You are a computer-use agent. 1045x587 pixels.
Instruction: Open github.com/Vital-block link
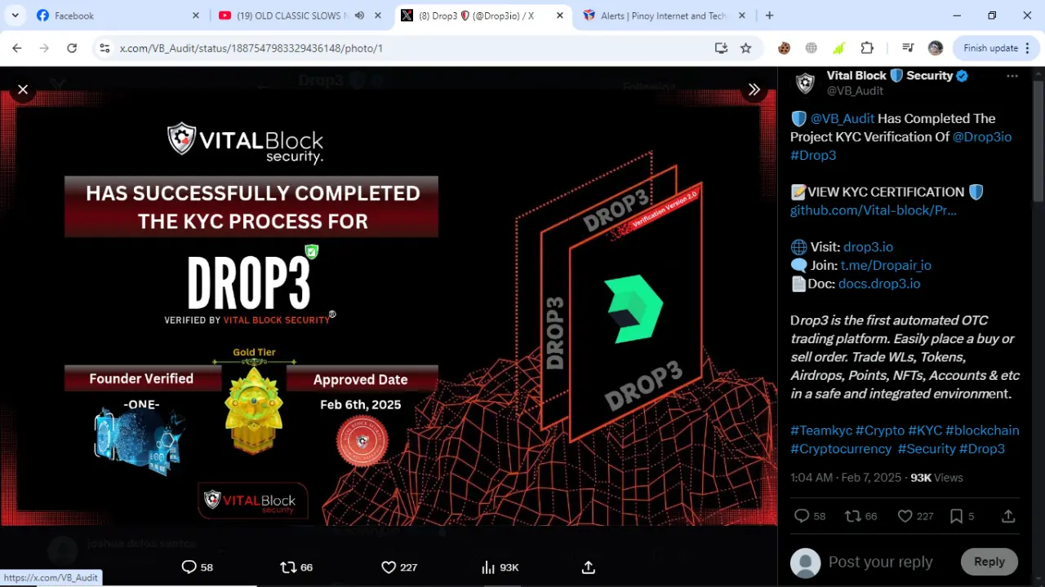874,210
